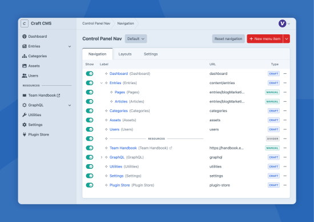Screen dimensions: 314x222
Task: Open the Utilities link in the table
Action: (116, 166)
